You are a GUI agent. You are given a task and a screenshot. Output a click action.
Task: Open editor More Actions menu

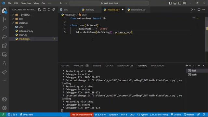(204, 9)
